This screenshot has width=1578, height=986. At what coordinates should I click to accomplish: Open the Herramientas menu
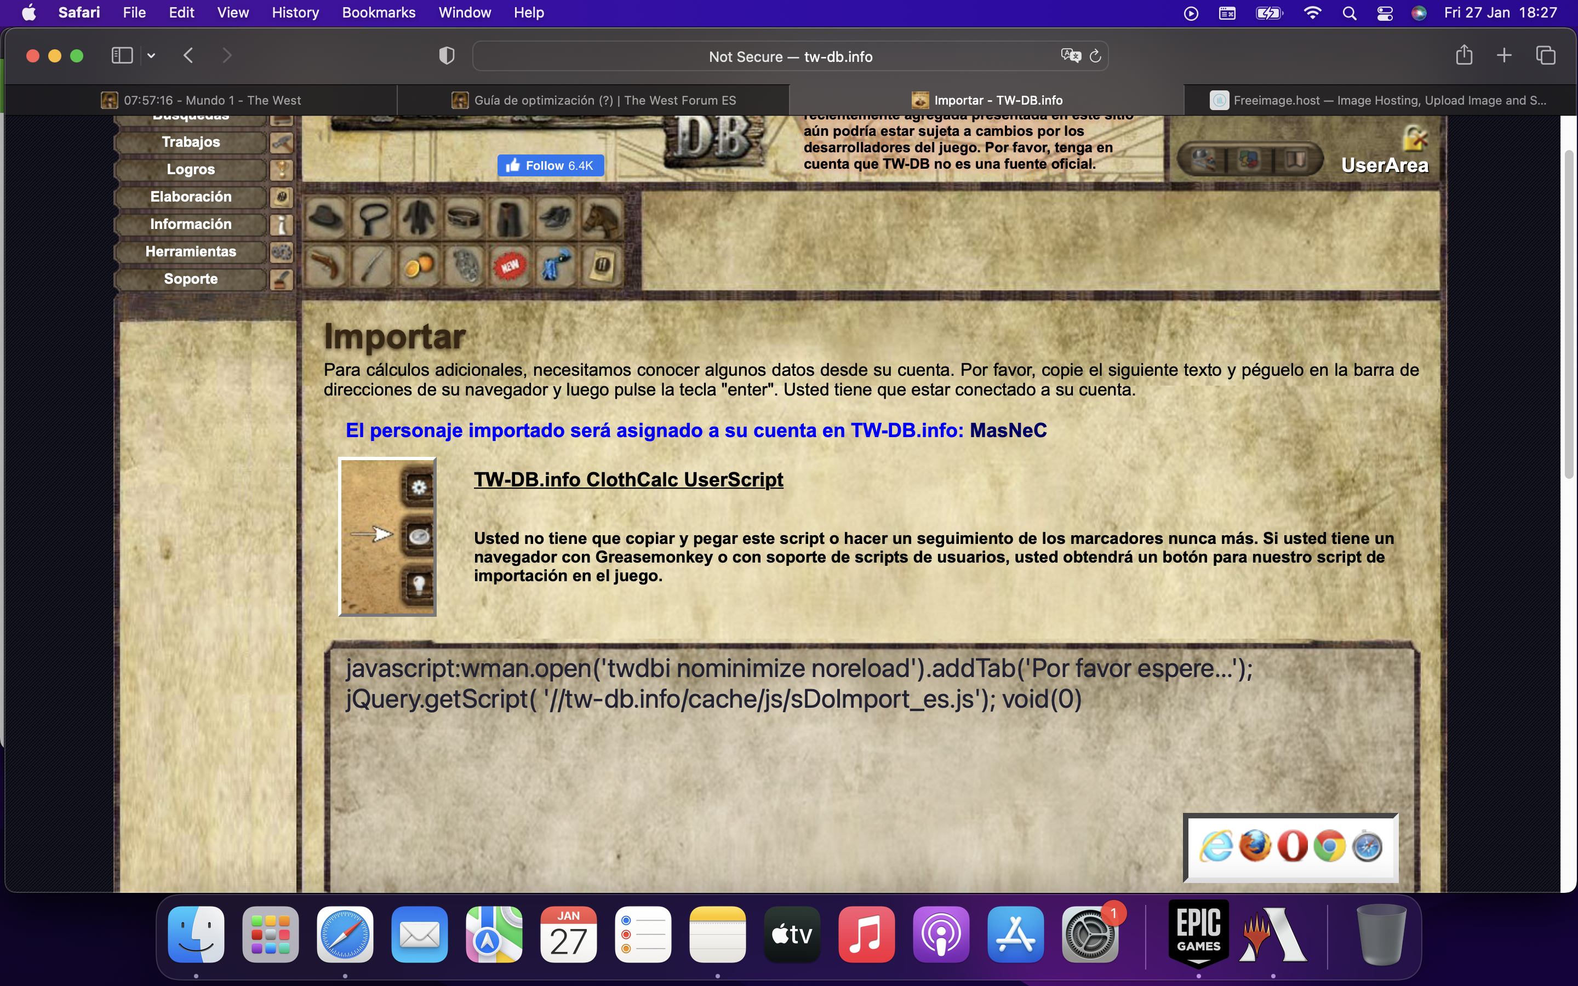pos(191,252)
